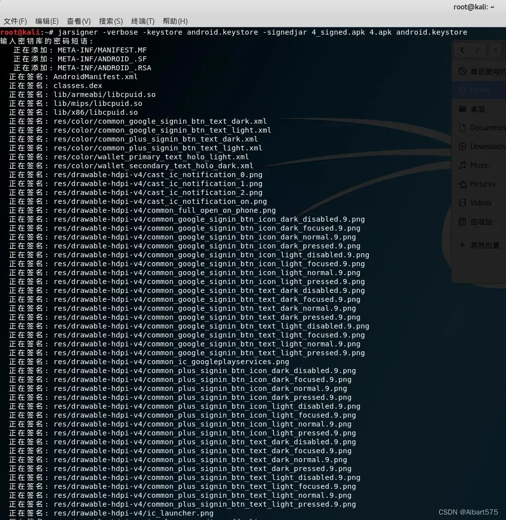Screen dimensions: 506x520
Task: Open the 终端(T) menu
Action: [x=142, y=21]
